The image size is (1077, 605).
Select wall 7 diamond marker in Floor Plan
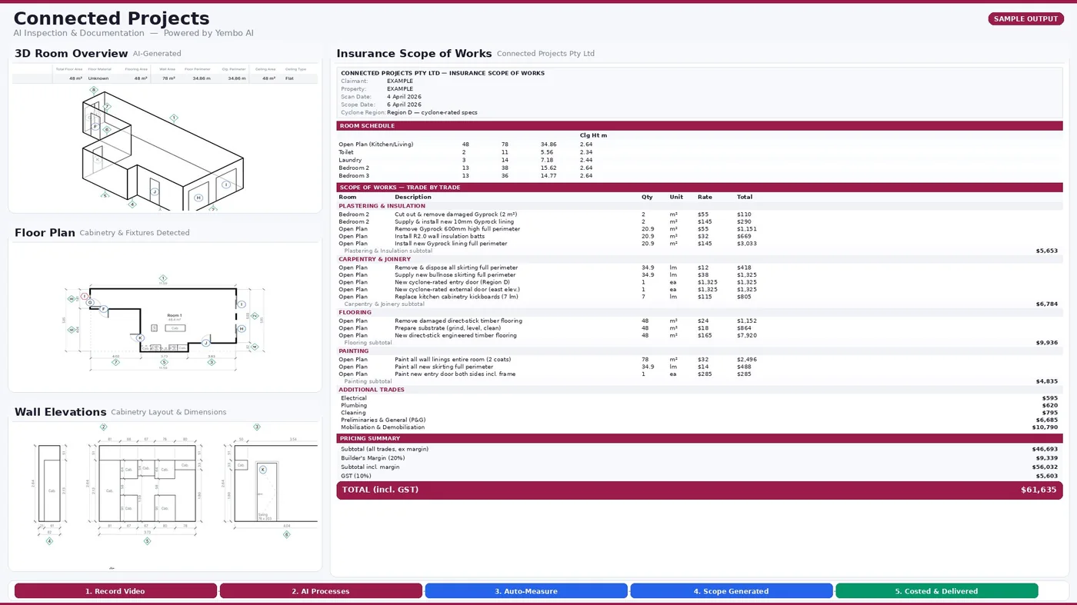tap(115, 362)
